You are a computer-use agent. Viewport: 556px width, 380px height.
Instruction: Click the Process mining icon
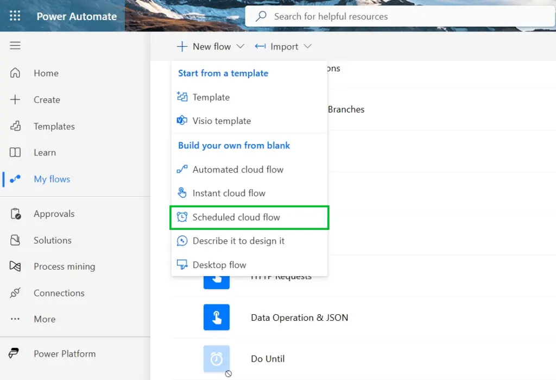click(x=15, y=266)
